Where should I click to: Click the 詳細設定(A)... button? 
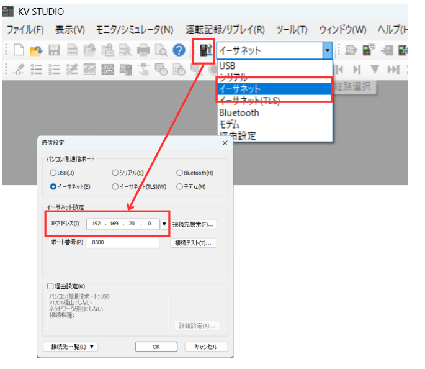tap(197, 326)
